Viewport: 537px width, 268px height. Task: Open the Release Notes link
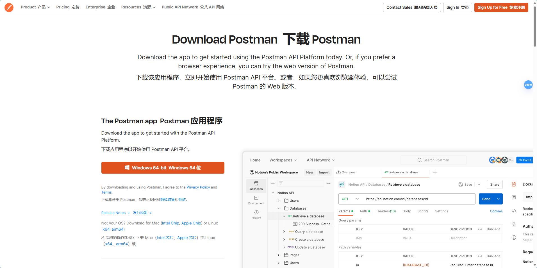tap(115, 213)
